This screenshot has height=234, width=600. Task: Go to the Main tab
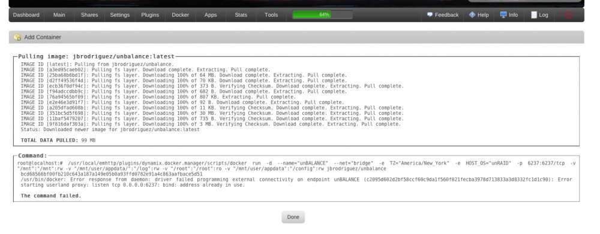click(x=59, y=15)
